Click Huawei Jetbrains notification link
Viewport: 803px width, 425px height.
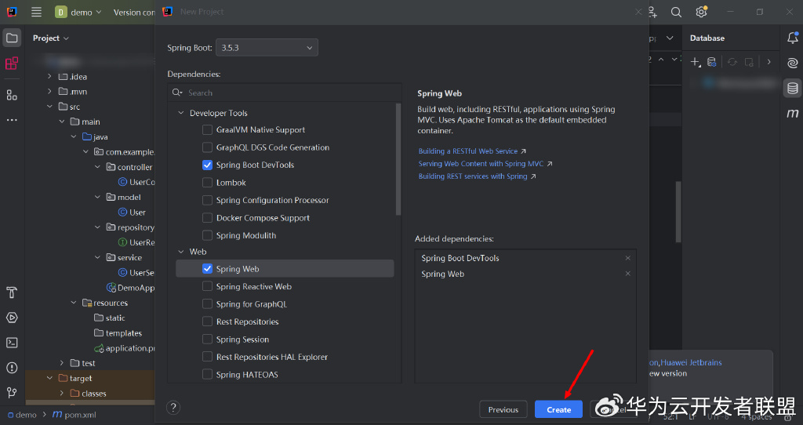coord(691,362)
